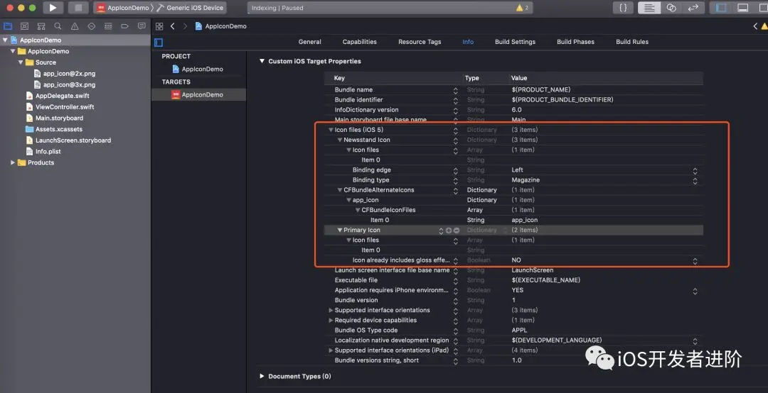Select the AppIconDemo scheme in the toolbar
Screen dimensions: 768x393
(123, 8)
